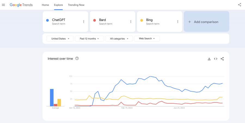
Task: Open more options for Bing term
Action: click(x=178, y=22)
